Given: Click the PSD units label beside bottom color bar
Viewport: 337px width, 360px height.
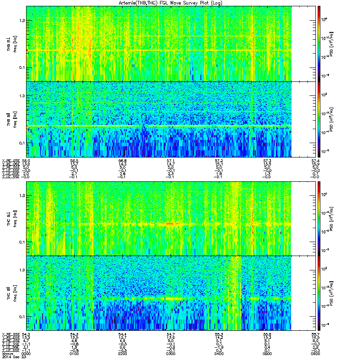Looking at the screenshot, I should [x=331, y=293].
